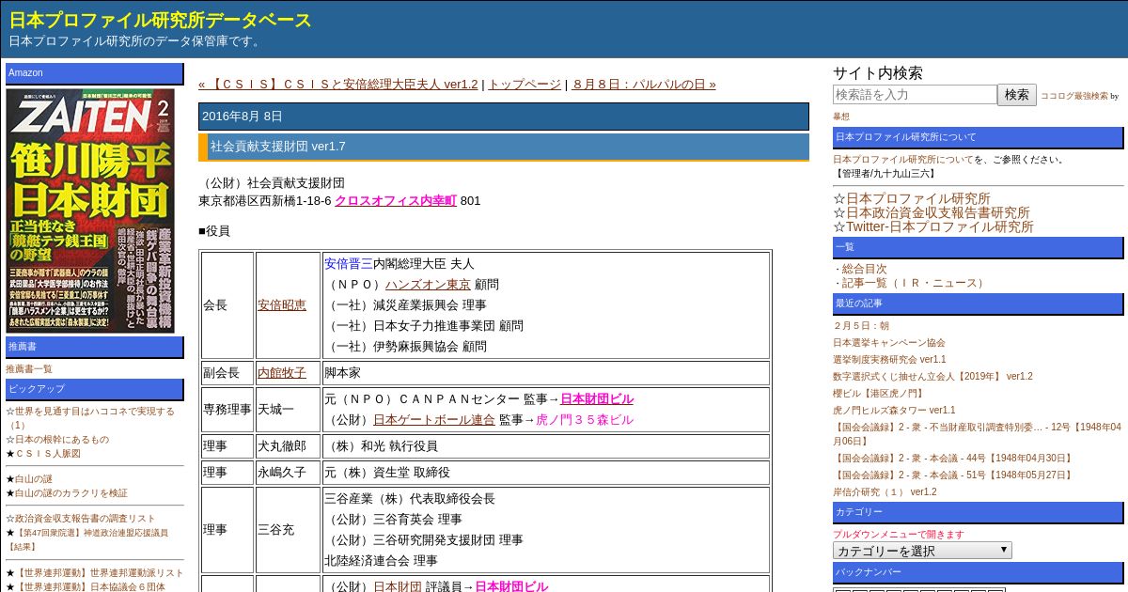Open the ハンズオン東京 link
Image resolution: width=1128 pixels, height=592 pixels.
pyautogui.click(x=428, y=284)
